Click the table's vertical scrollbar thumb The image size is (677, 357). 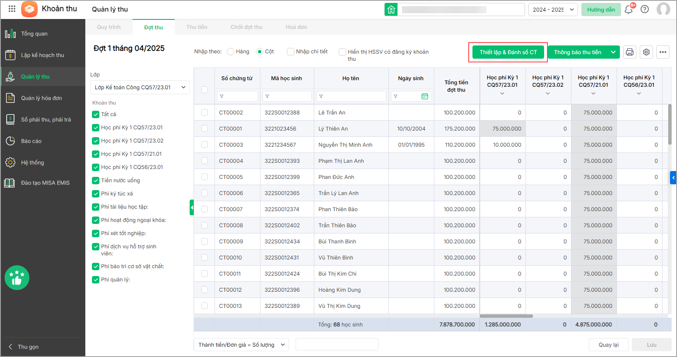(x=670, y=124)
